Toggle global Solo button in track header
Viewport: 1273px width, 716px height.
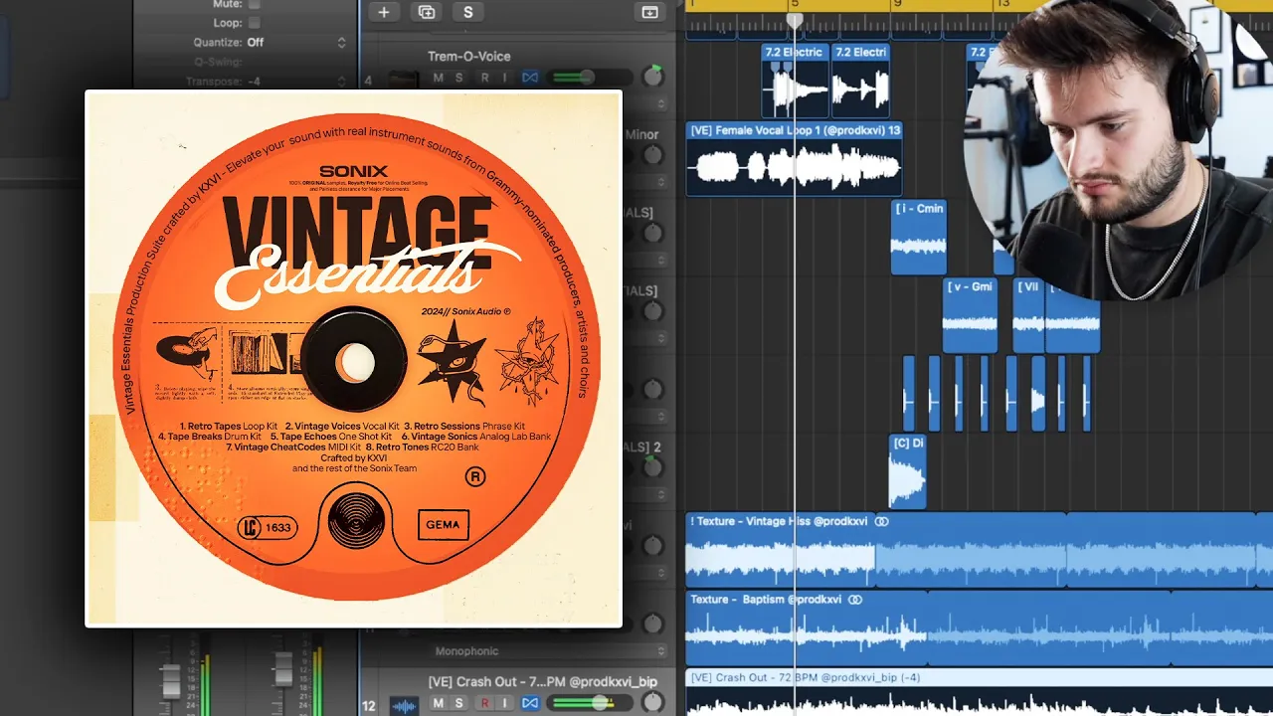coord(467,12)
